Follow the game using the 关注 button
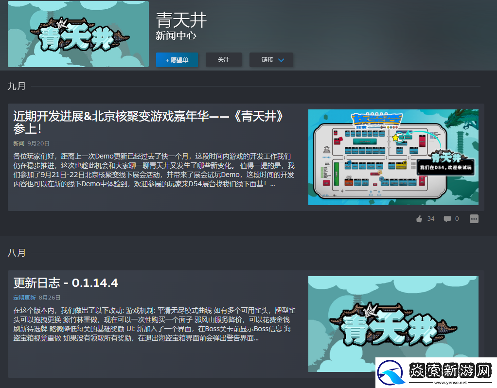497x388 pixels. point(224,60)
